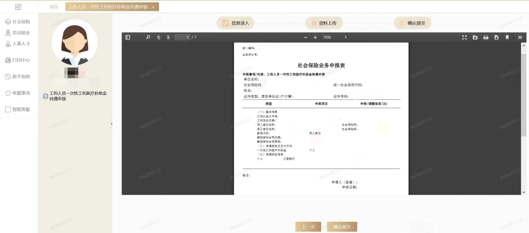The image size is (529, 233).
Task: Click the 上一步 button
Action: pyautogui.click(x=308, y=227)
